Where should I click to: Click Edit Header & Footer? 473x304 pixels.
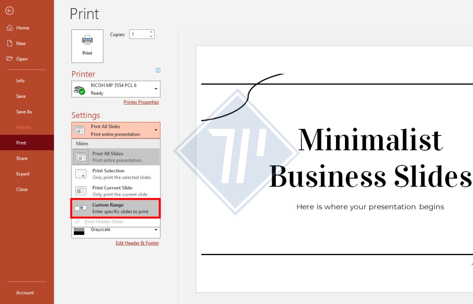[x=137, y=243]
